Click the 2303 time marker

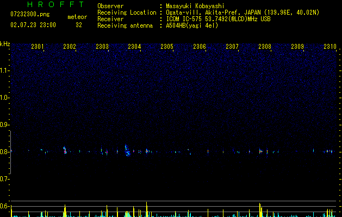102,47
